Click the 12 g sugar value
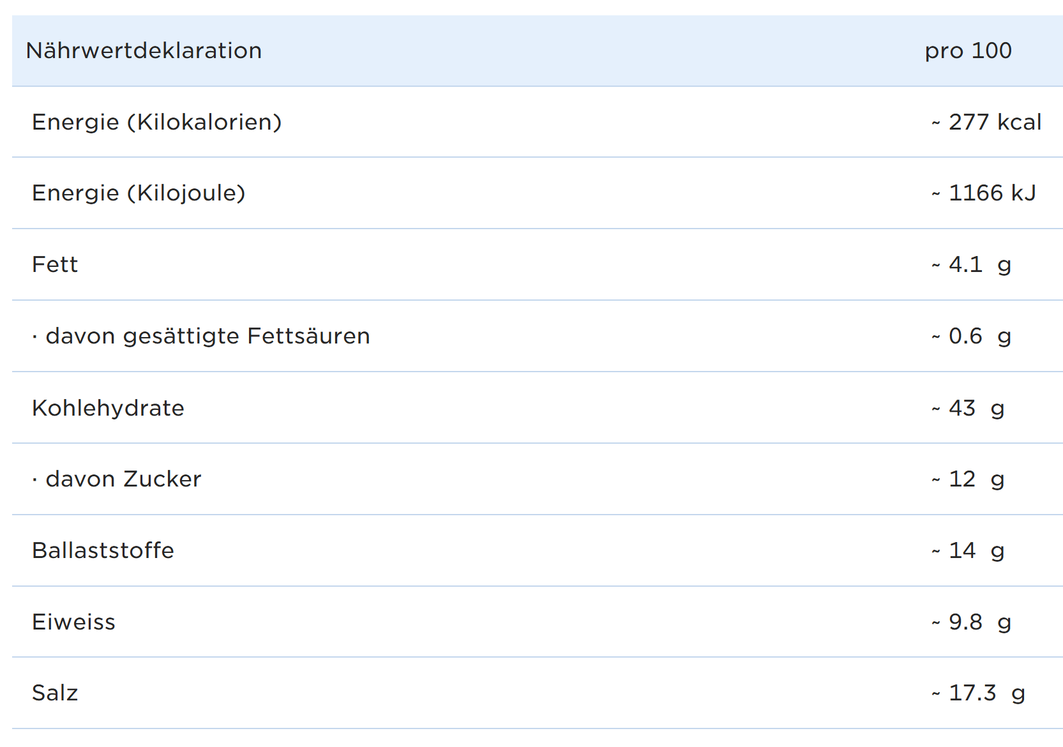1063x747 pixels. (x=968, y=479)
